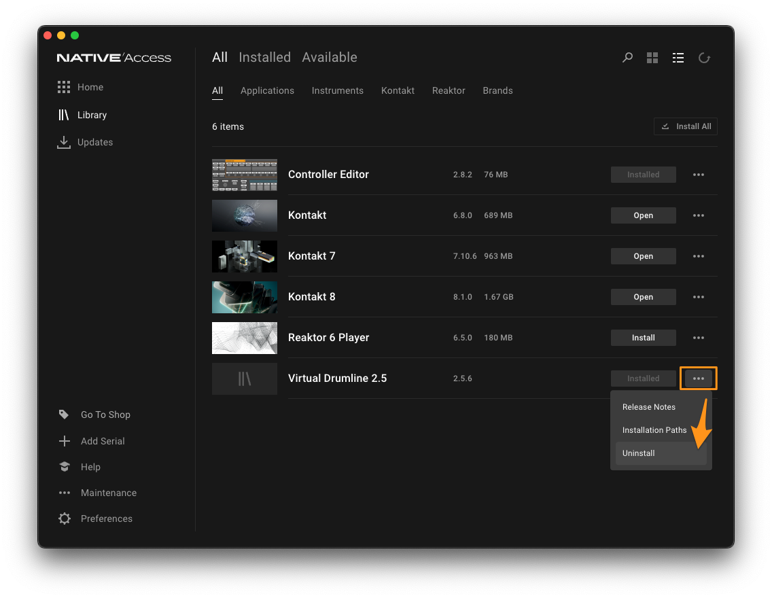The width and height of the screenshot is (772, 598).
Task: Select the All category filter
Action: pyautogui.click(x=217, y=90)
